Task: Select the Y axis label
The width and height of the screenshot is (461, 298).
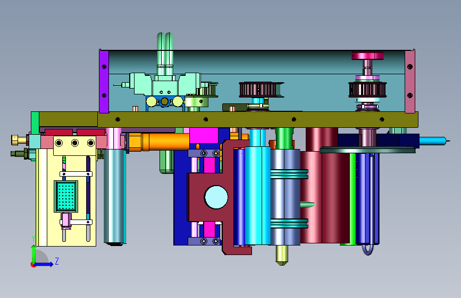Action: 33,239
